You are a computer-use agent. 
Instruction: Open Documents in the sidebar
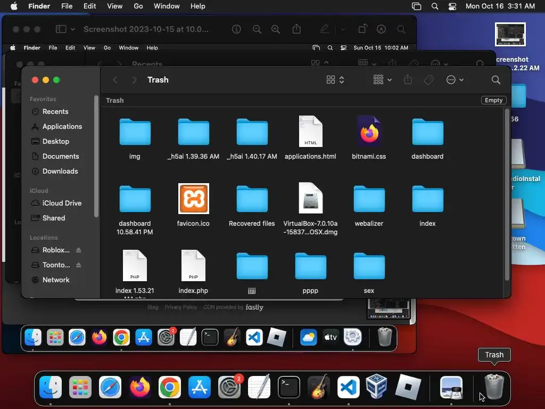coord(60,157)
